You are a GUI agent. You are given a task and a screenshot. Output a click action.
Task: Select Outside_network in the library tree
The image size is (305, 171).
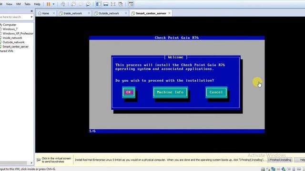pos(13,42)
